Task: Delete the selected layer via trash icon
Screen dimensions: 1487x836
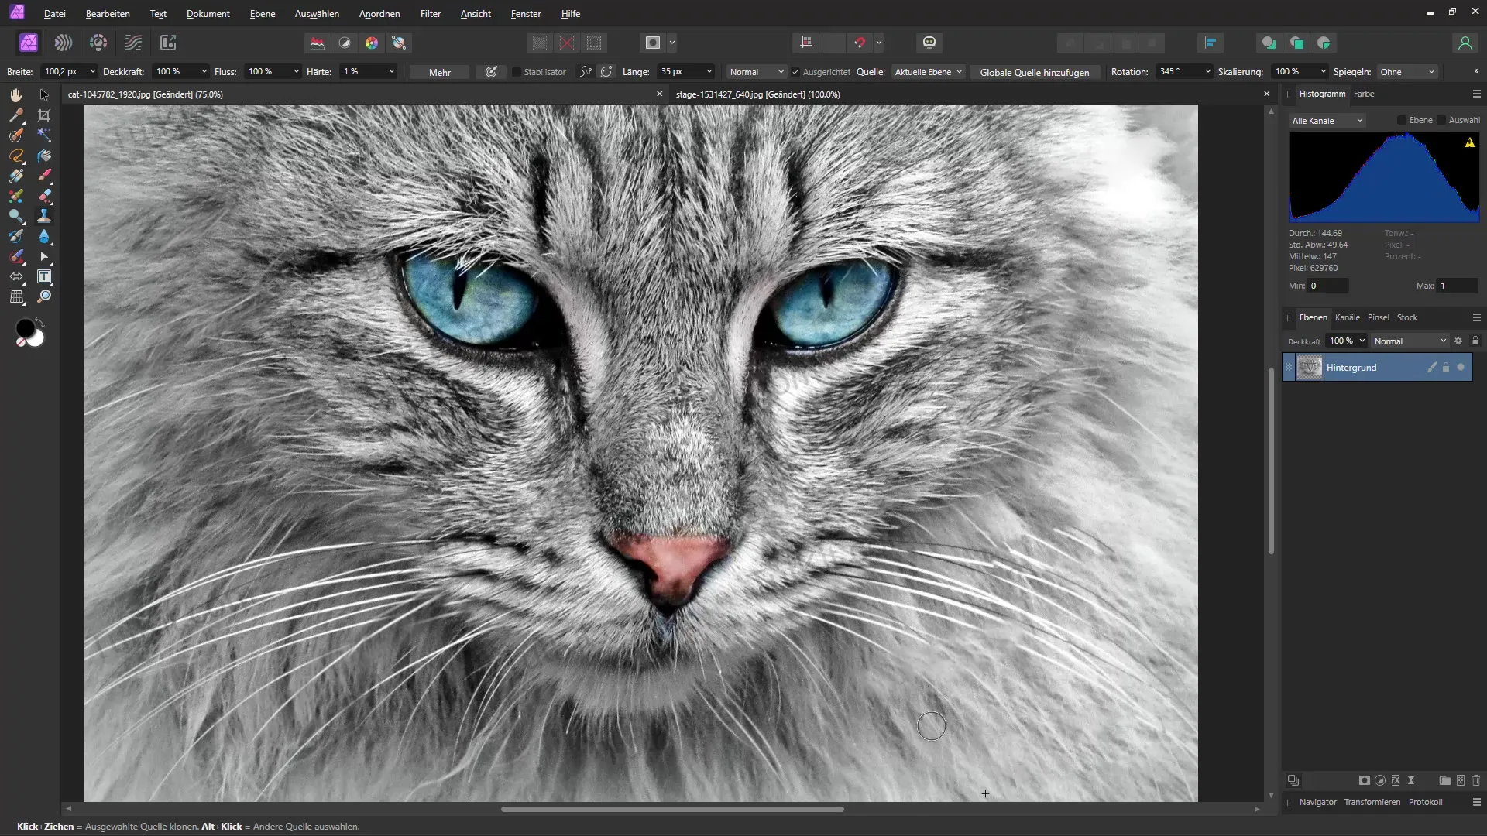Action: click(1476, 780)
